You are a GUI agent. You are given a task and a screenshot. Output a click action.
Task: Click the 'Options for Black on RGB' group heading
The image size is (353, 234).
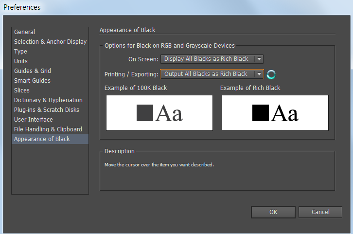pos(170,46)
